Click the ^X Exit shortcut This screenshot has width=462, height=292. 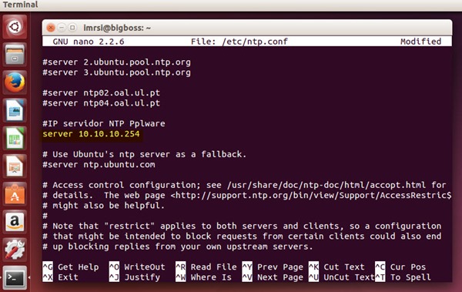tap(60, 277)
